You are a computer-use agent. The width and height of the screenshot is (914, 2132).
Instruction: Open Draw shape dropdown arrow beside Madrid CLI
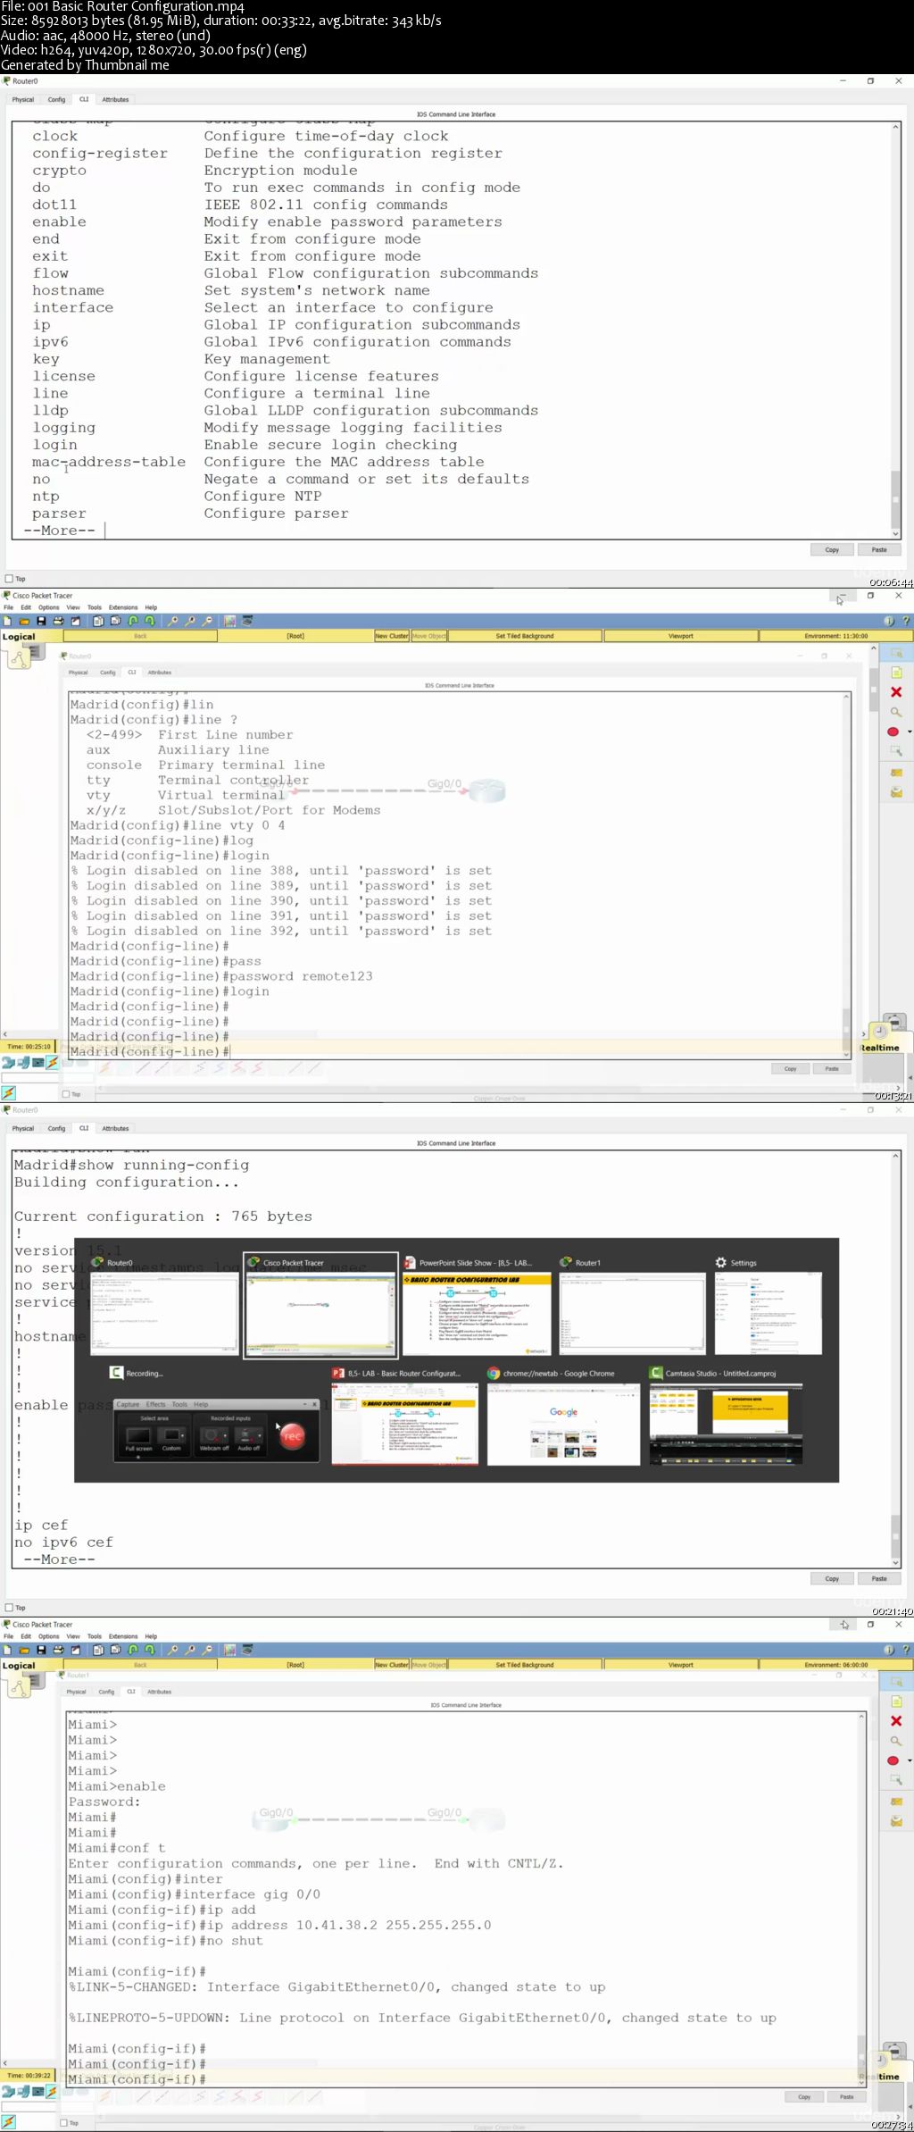click(910, 732)
